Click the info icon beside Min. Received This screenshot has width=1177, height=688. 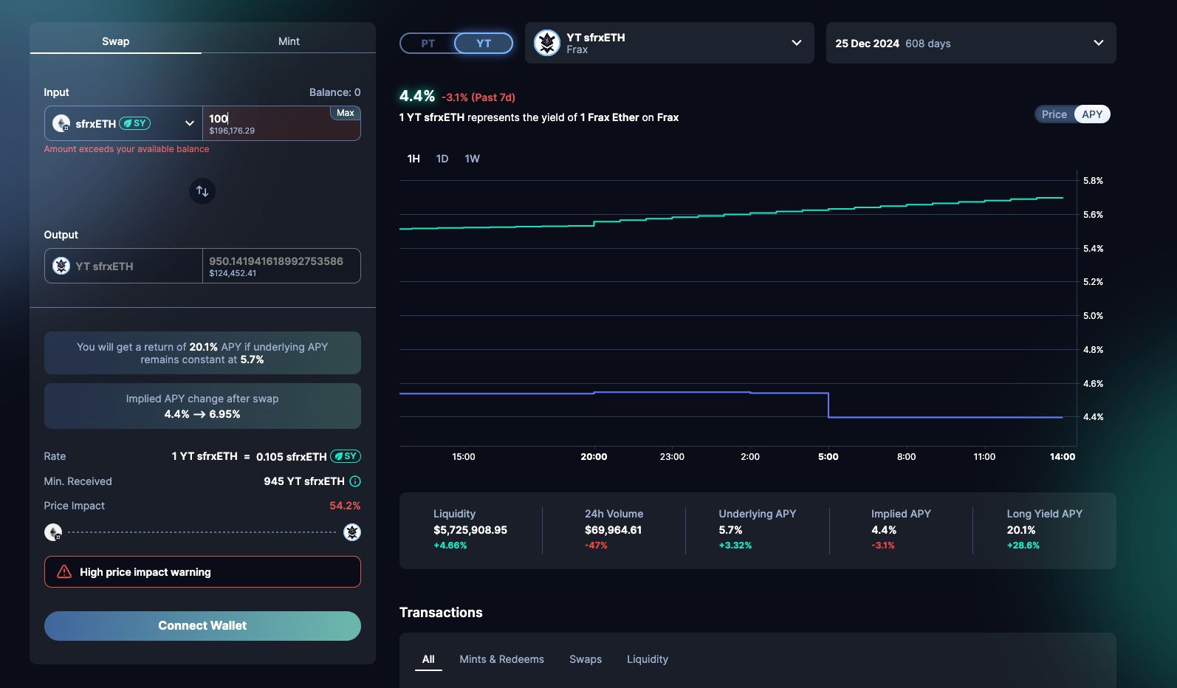coord(355,481)
